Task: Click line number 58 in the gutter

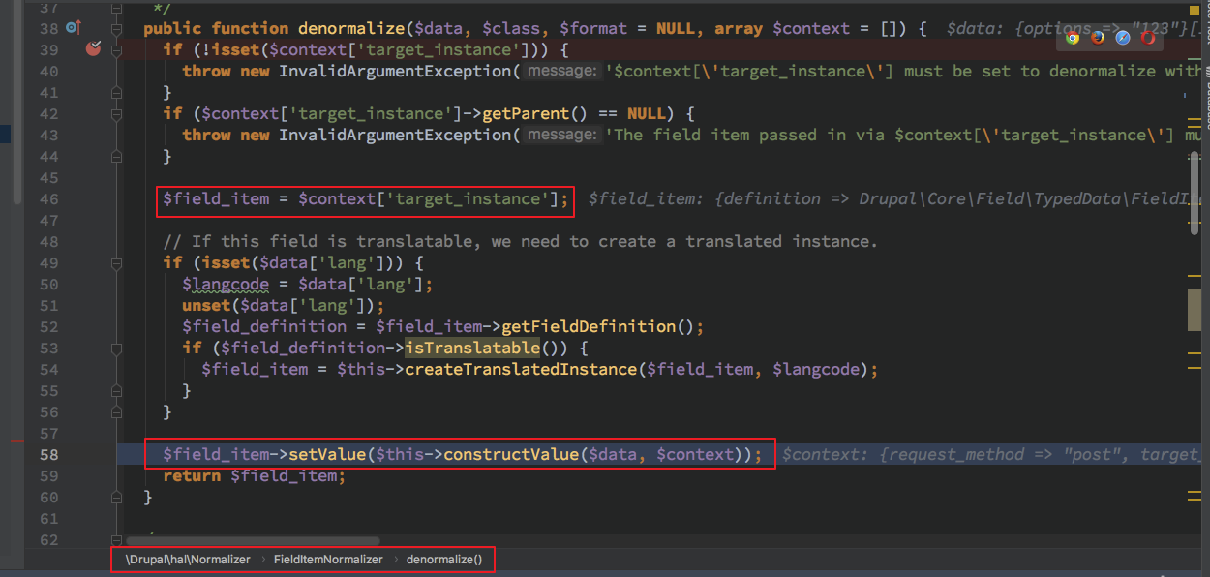Action: pos(48,454)
